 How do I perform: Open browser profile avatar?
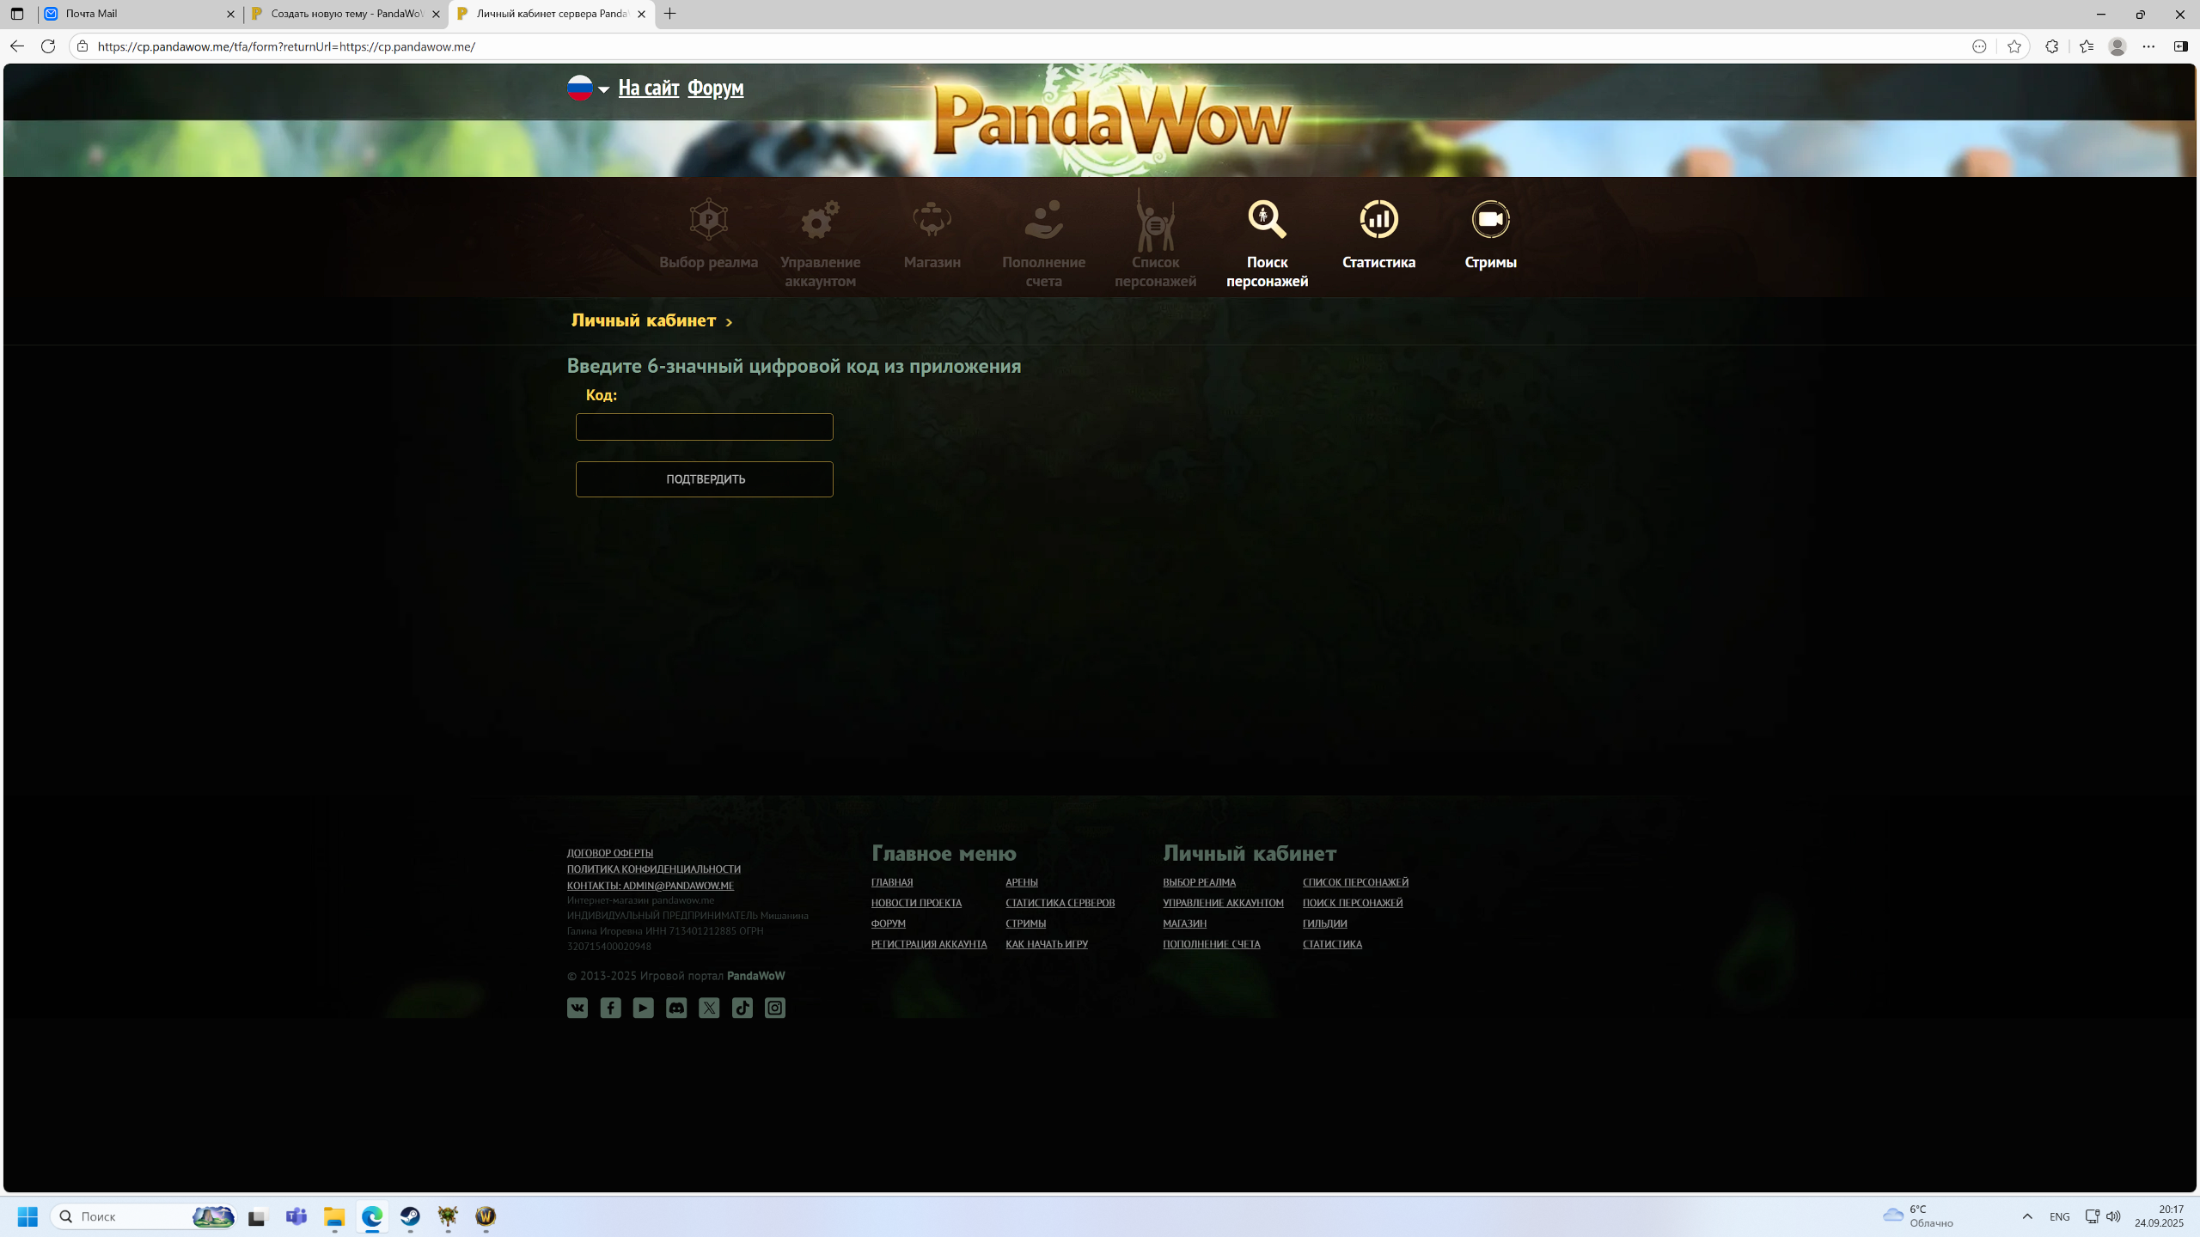tap(2117, 46)
